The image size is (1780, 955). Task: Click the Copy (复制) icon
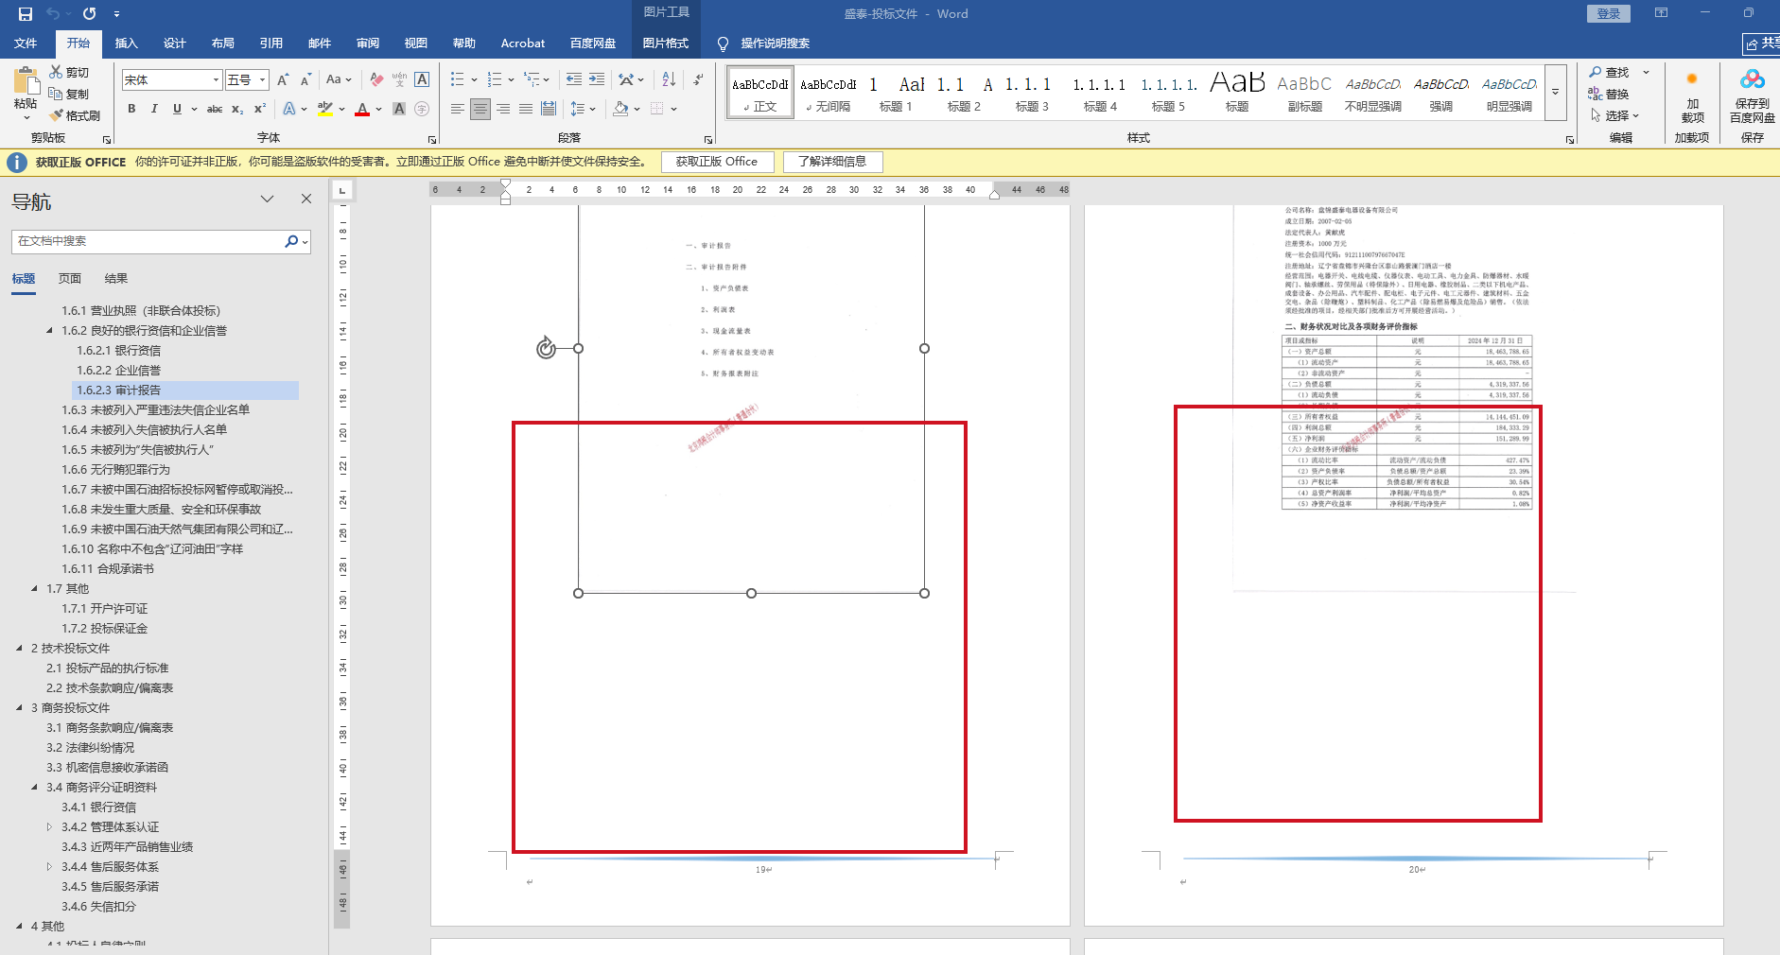click(x=57, y=94)
